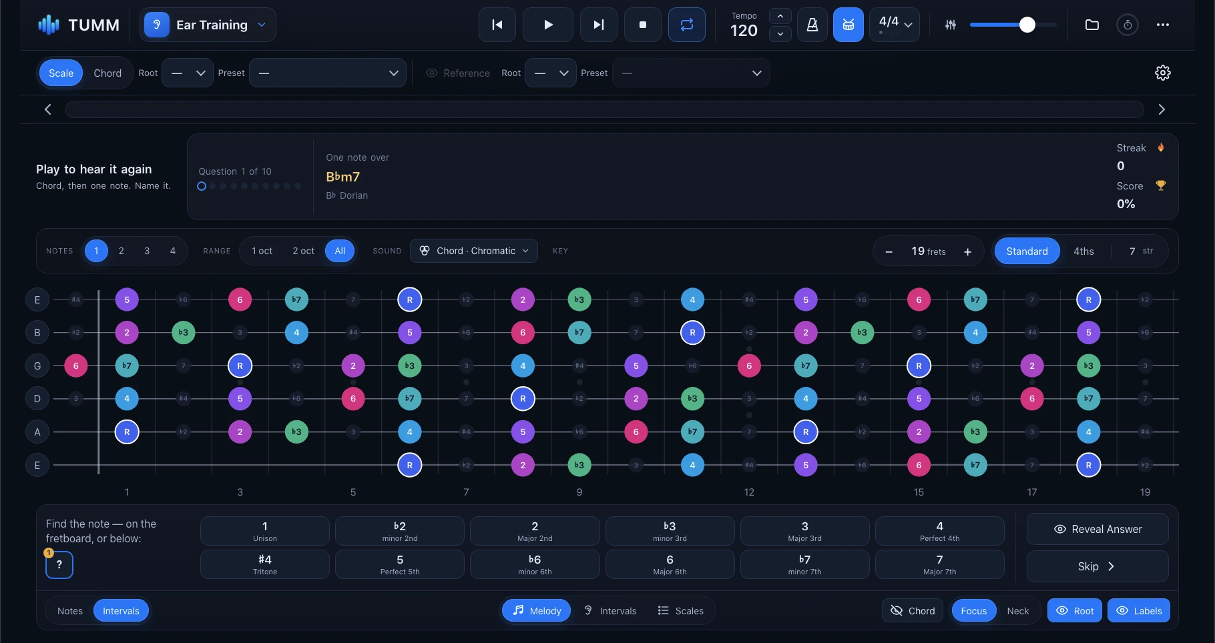The image size is (1215, 643).
Task: Open the settings gear icon
Action: pos(1163,73)
